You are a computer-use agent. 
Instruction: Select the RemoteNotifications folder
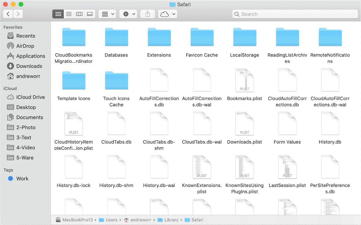point(330,37)
